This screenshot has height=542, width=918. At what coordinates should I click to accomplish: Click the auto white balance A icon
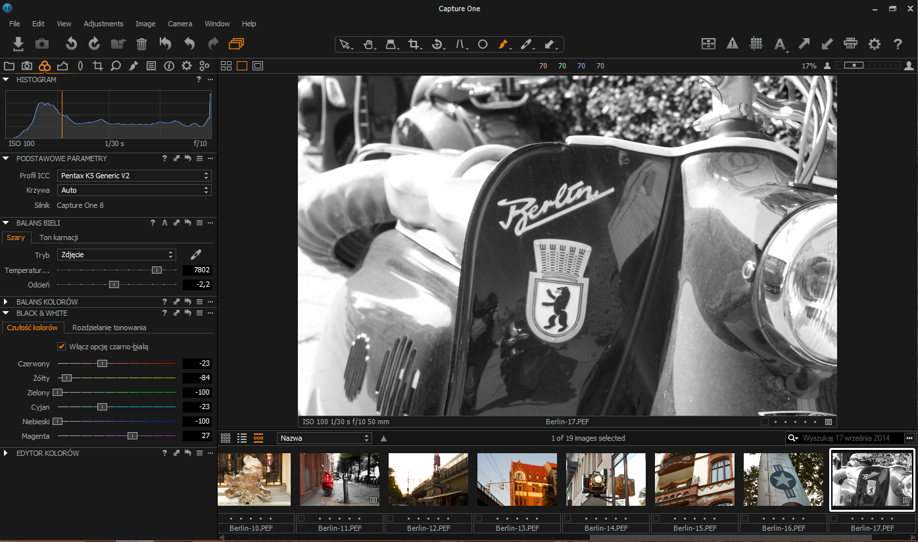pos(164,223)
